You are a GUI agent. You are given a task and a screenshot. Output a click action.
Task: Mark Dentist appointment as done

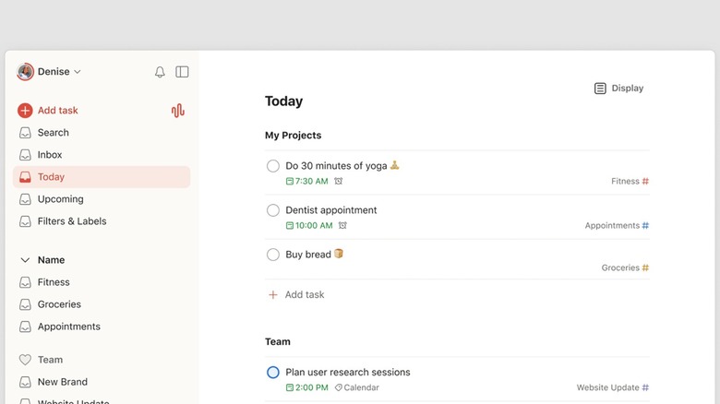(272, 210)
